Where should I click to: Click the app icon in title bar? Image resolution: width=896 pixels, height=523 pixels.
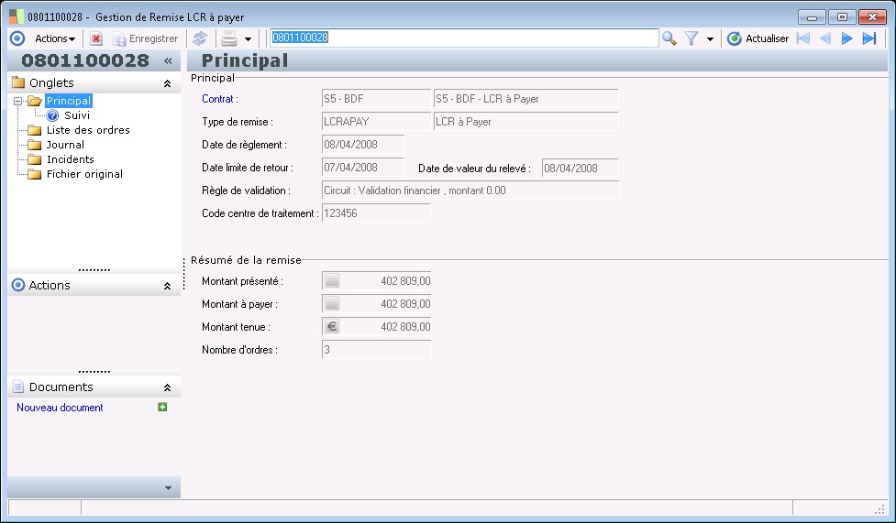pyautogui.click(x=17, y=16)
